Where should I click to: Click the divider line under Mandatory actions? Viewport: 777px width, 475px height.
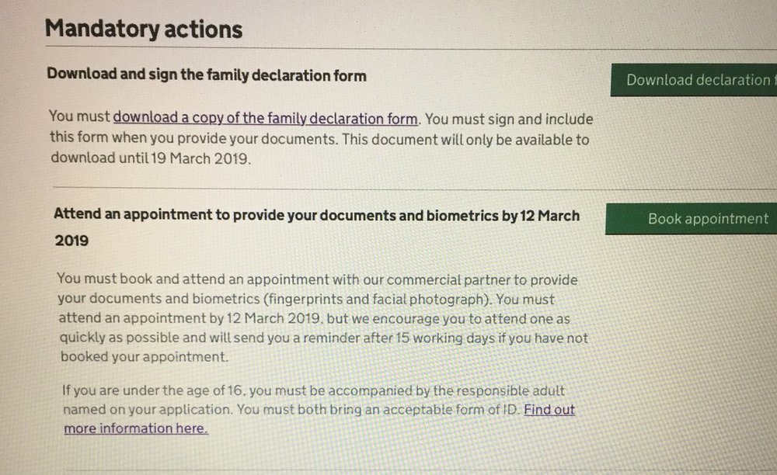click(388, 49)
